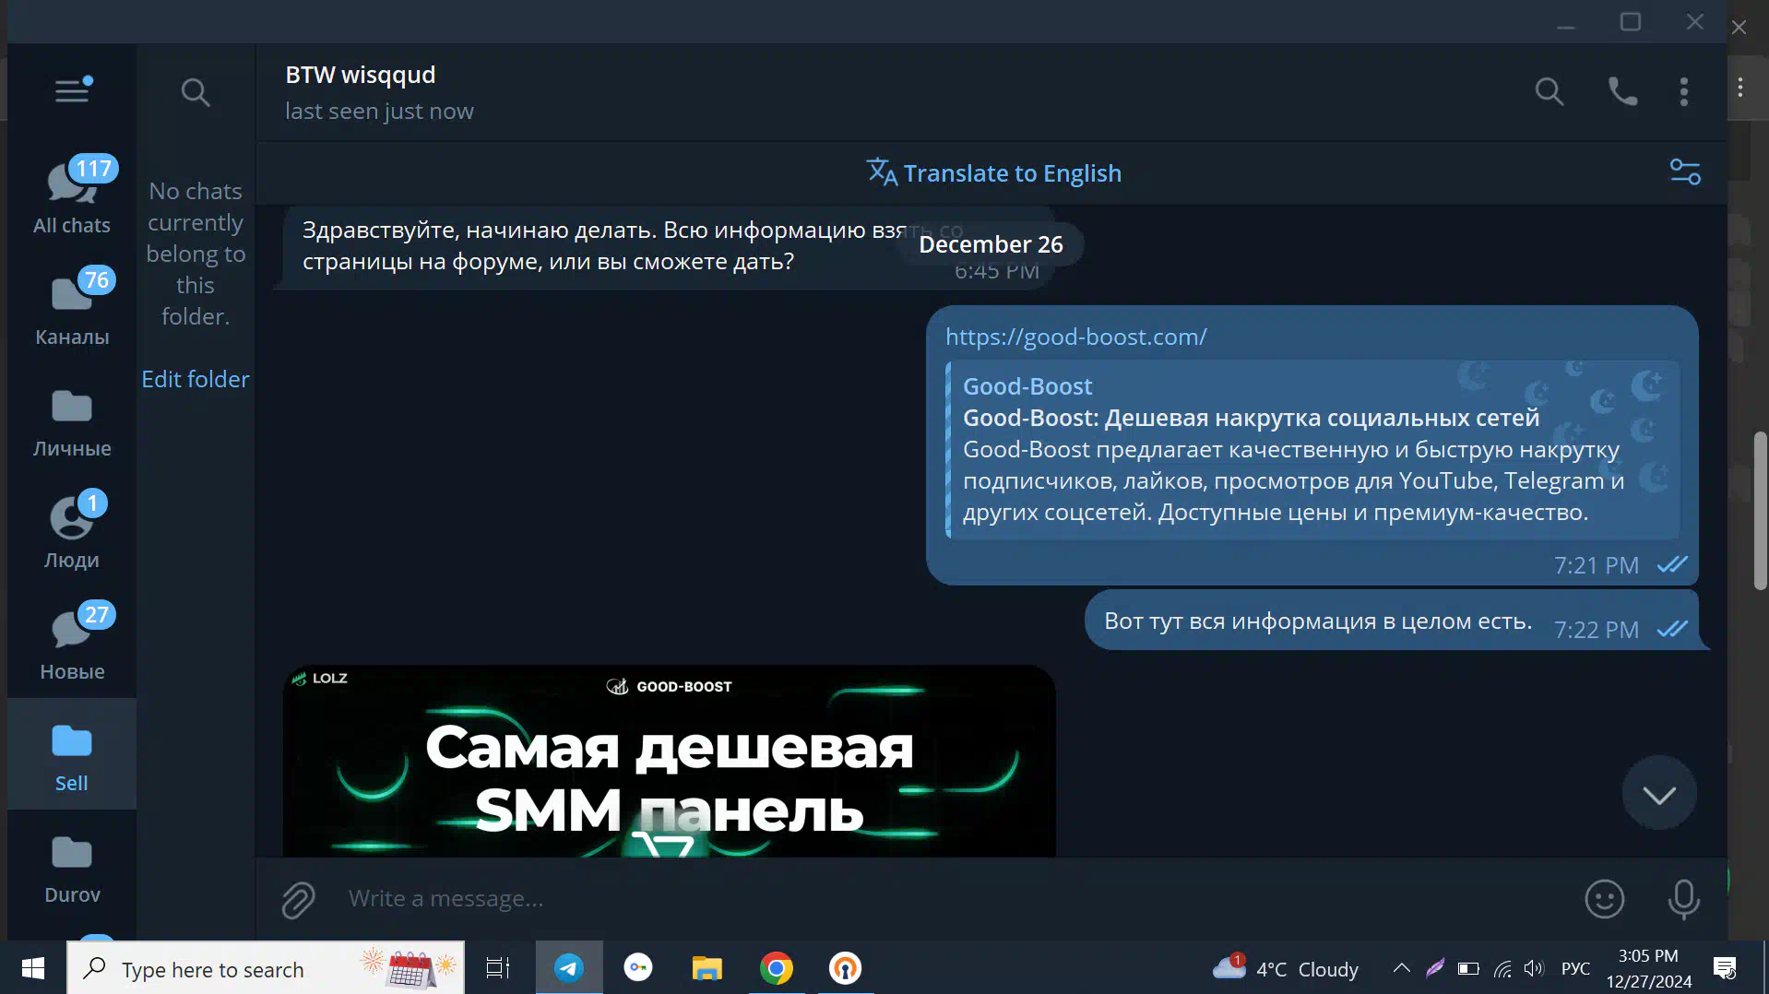Open the Good-Boost link preview card
The width and height of the screenshot is (1769, 994).
[x=1312, y=449]
